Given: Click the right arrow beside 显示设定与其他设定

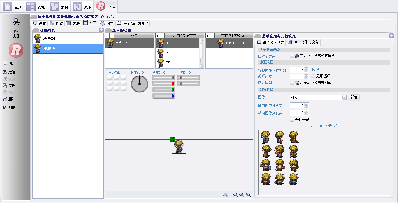Looking at the screenshot, I should coord(391,35).
